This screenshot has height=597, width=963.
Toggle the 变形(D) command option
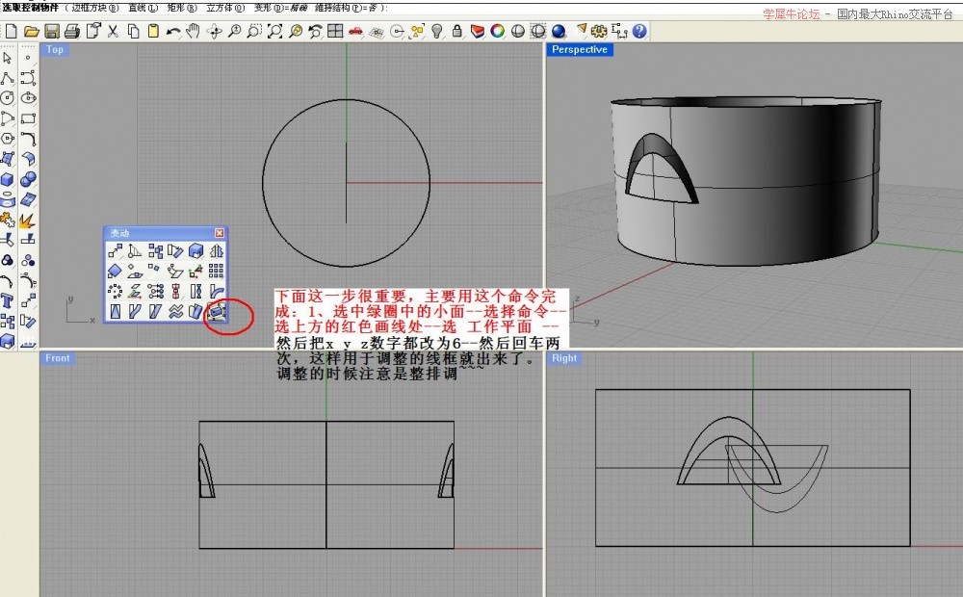(280, 8)
